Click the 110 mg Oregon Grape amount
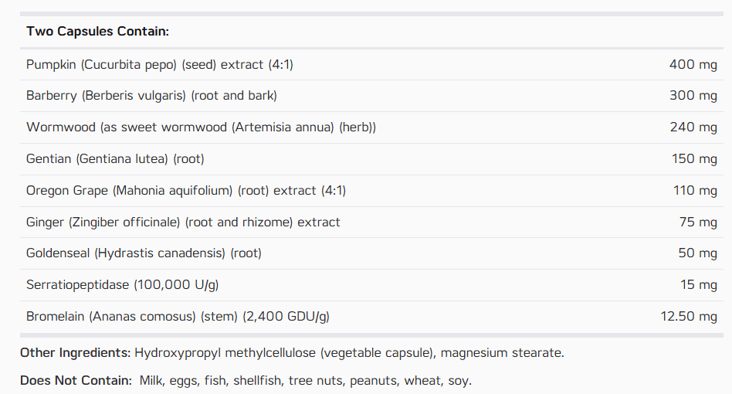The width and height of the screenshot is (732, 394). [695, 191]
